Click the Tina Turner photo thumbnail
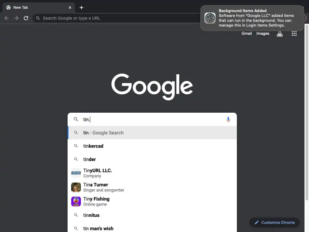Viewport: 309px width, 232px height. click(76, 187)
